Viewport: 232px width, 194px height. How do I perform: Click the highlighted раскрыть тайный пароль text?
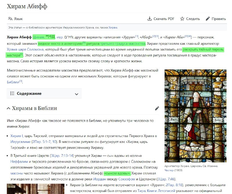click(203, 49)
